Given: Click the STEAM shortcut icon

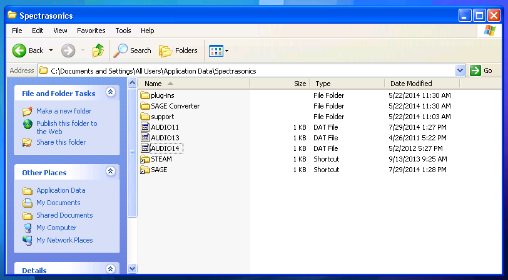Looking at the screenshot, I should click(x=145, y=159).
